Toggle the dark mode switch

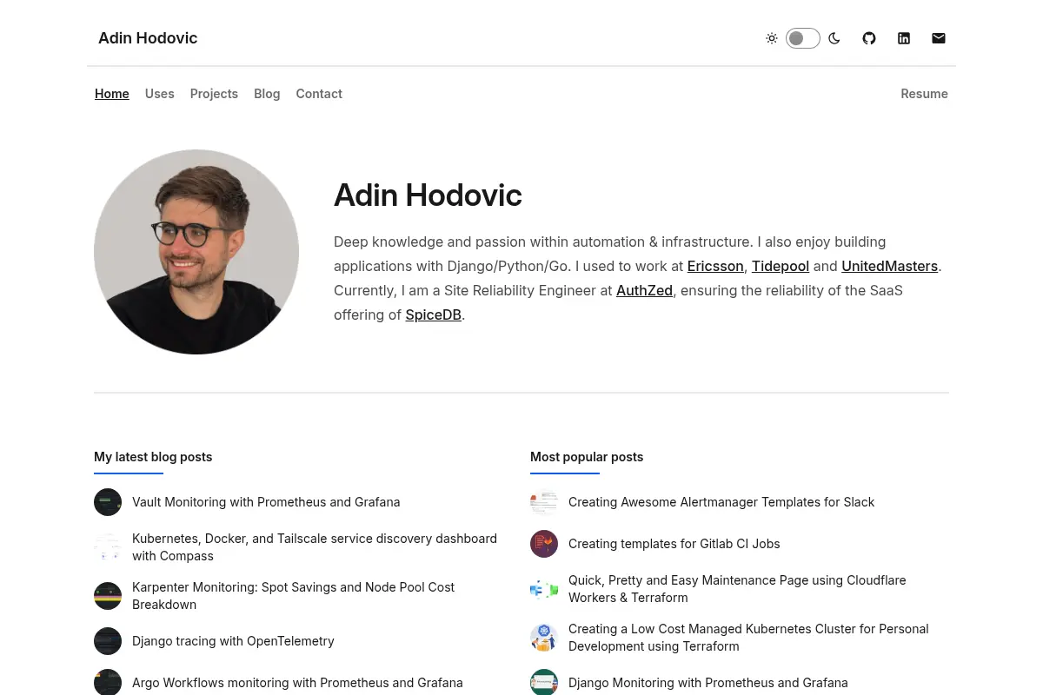(803, 38)
